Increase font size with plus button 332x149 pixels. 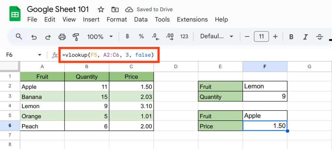(x=275, y=37)
